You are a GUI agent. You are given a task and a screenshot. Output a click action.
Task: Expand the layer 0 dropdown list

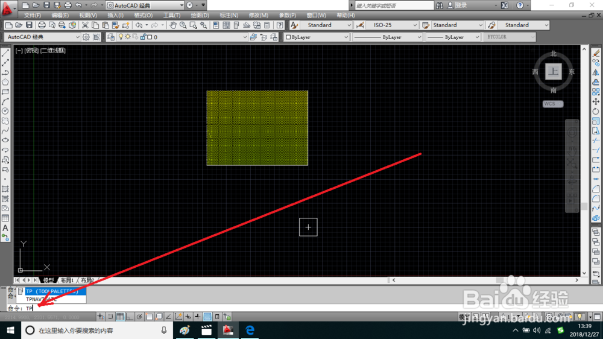pyautogui.click(x=245, y=37)
